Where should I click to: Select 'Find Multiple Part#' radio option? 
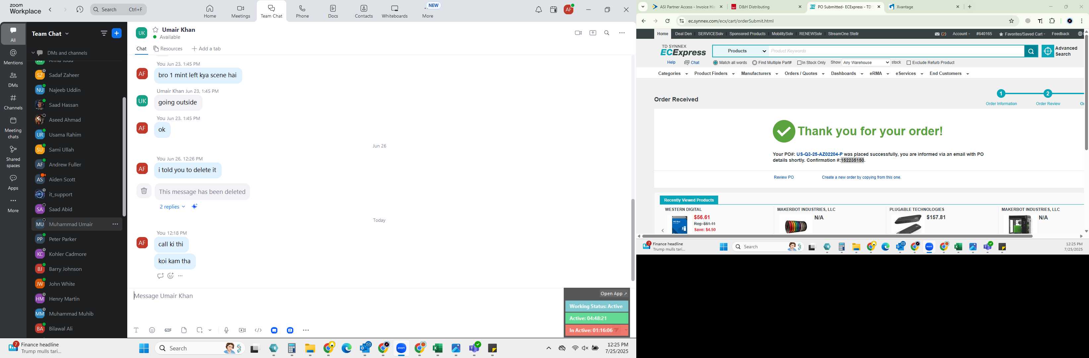[755, 63]
